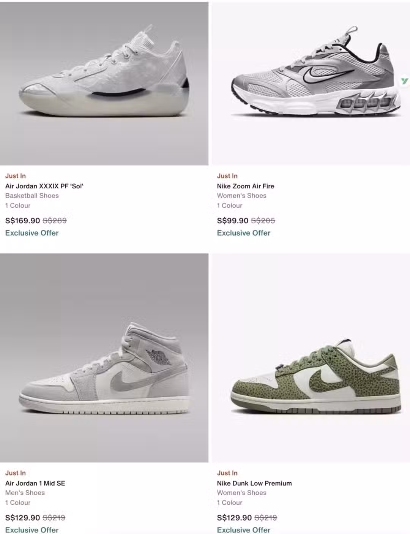Click the Nike Dunk Low Premium title
410x534 pixels.
pos(254,483)
